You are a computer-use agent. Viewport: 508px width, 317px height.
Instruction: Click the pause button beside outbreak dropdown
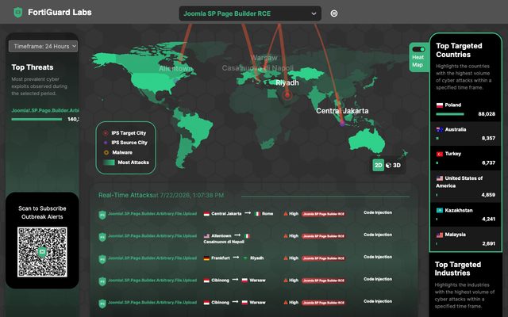(334, 13)
